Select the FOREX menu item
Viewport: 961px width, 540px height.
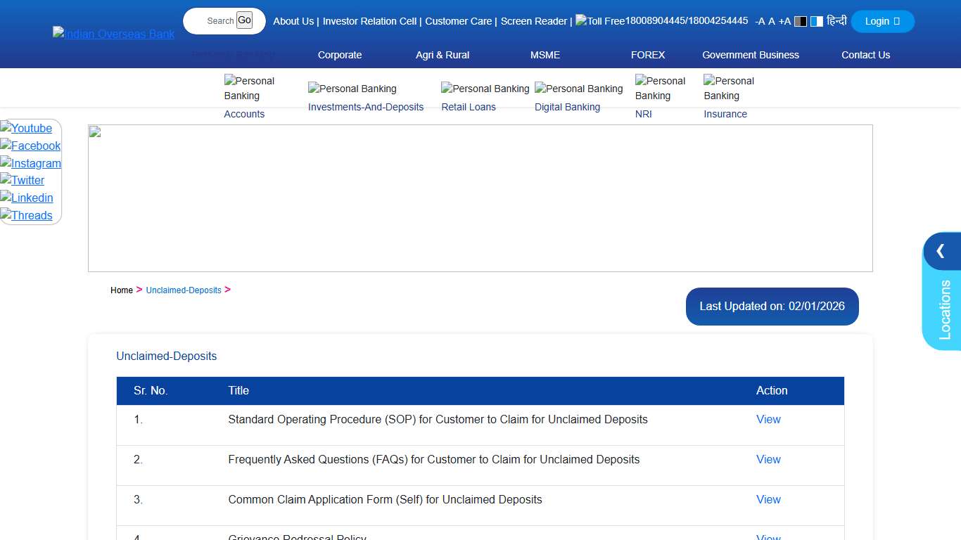coord(648,55)
